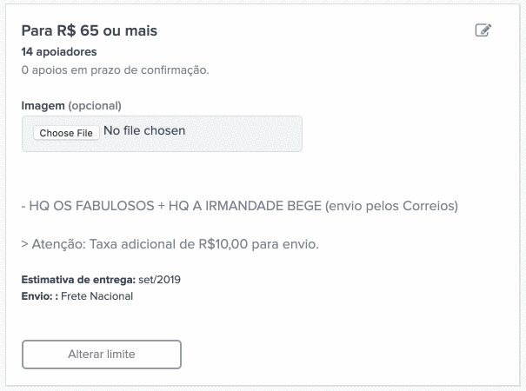
Task: Click the 'R$10,00' shipping fee amount
Action: [223, 244]
